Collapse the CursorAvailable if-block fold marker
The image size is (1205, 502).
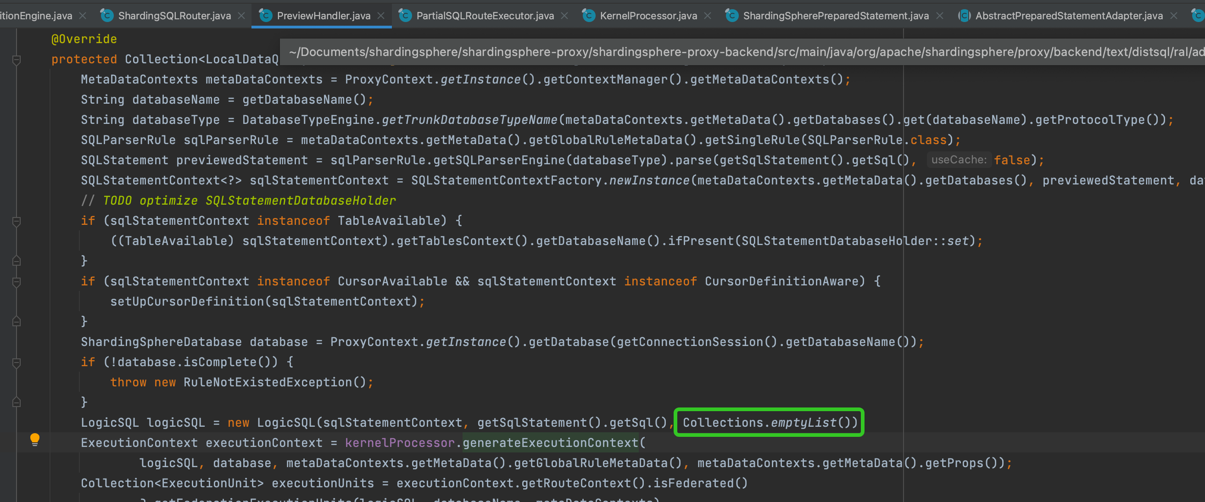17,282
